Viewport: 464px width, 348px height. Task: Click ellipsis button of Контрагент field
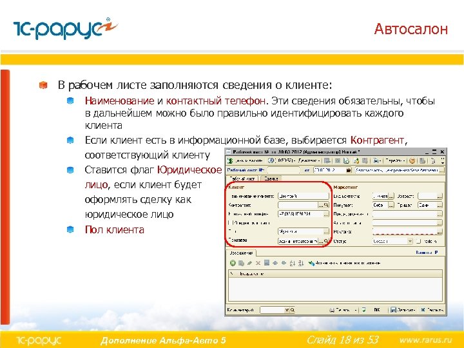[320, 205]
